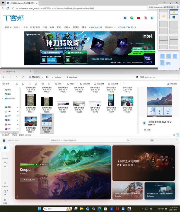This screenshot has width=180, height=212.
Task: Set picture with 設成背景 button
Action: coord(85,84)
